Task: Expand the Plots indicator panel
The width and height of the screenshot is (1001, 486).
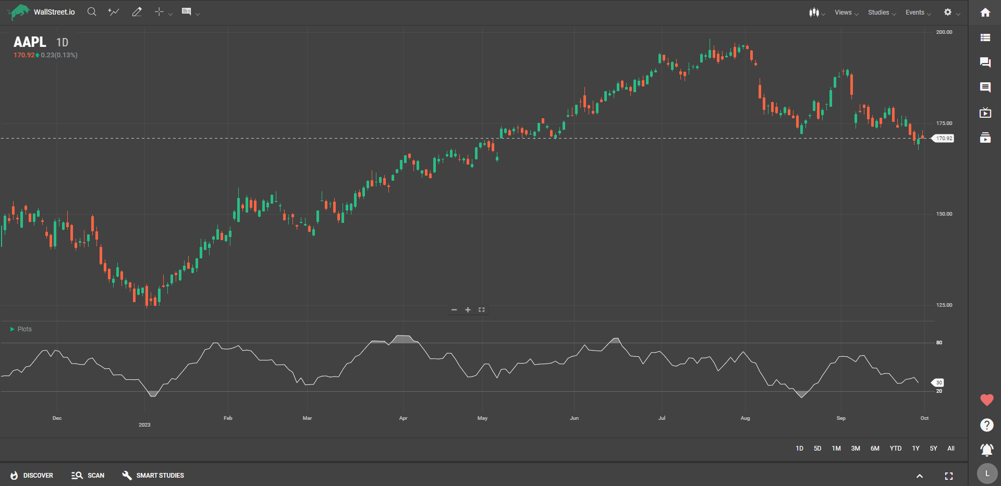Action: 21,329
